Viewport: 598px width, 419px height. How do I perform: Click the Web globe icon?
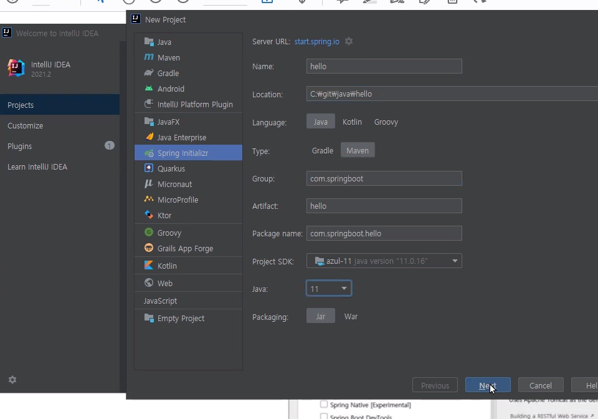click(149, 283)
